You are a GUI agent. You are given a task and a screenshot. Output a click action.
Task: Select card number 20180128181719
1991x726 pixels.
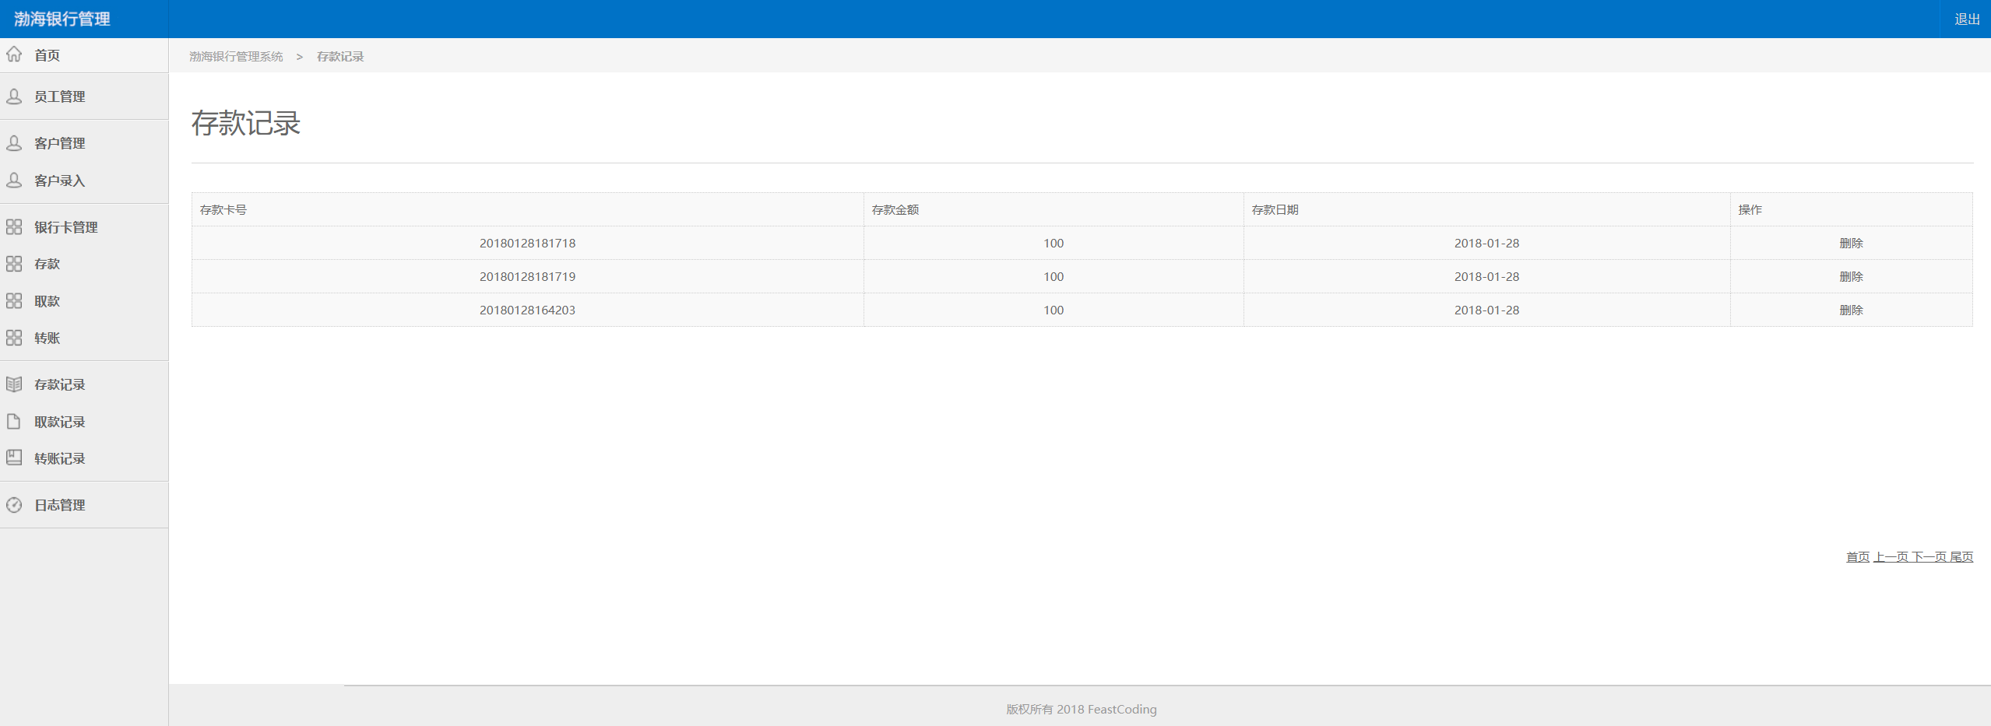coord(527,277)
